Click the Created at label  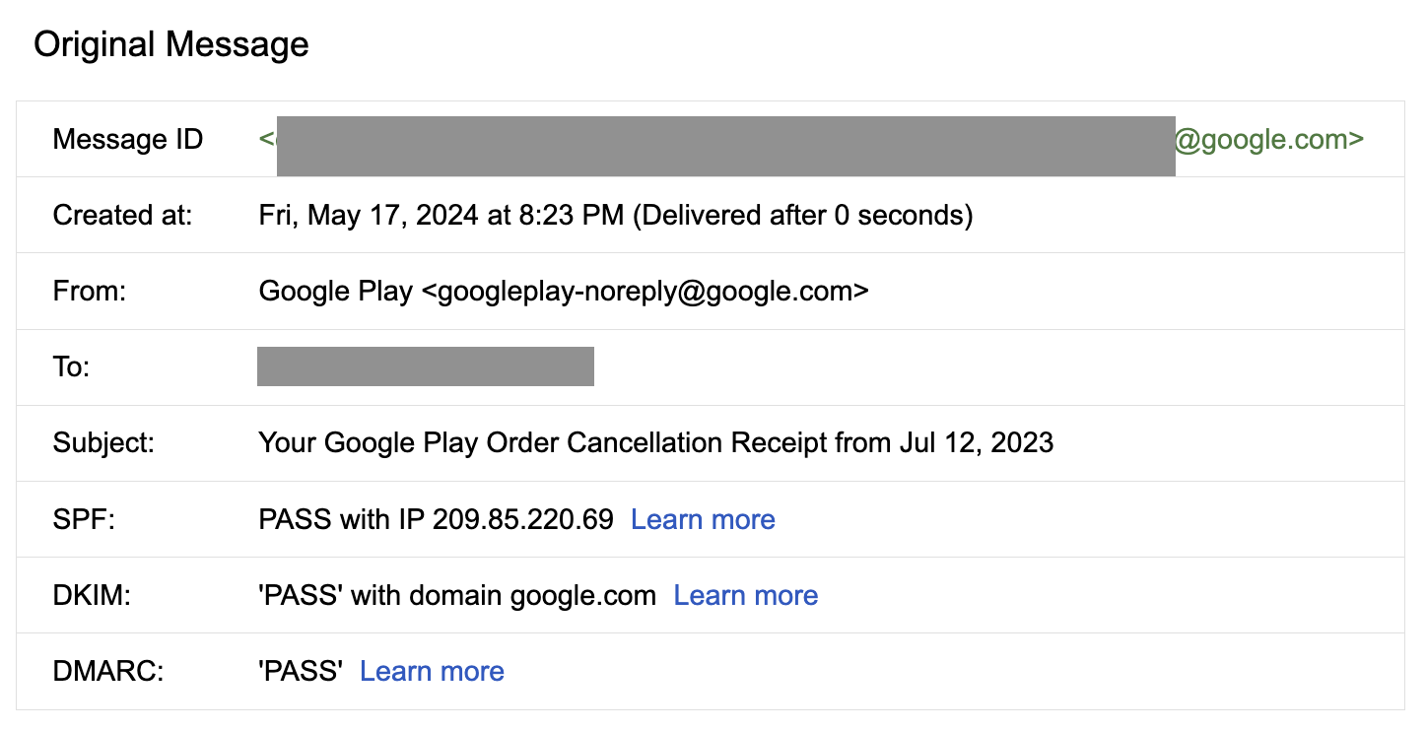123,215
